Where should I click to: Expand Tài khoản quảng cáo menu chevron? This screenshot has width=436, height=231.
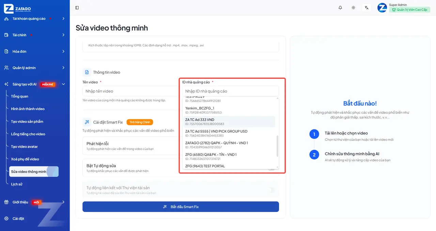coord(63,19)
